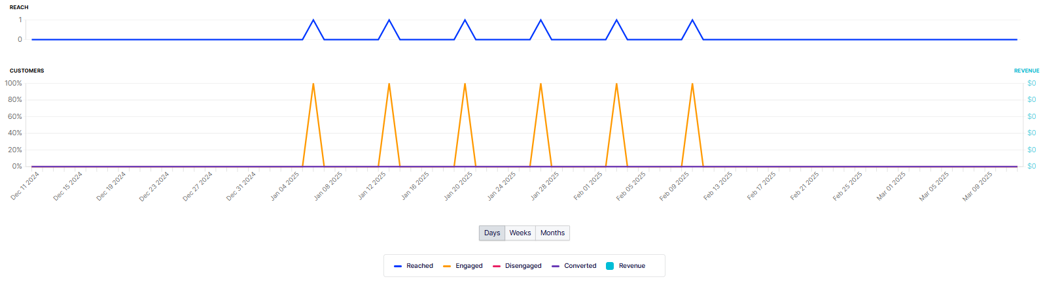
Task: Switch the chart to Weeks view
Action: click(x=520, y=233)
